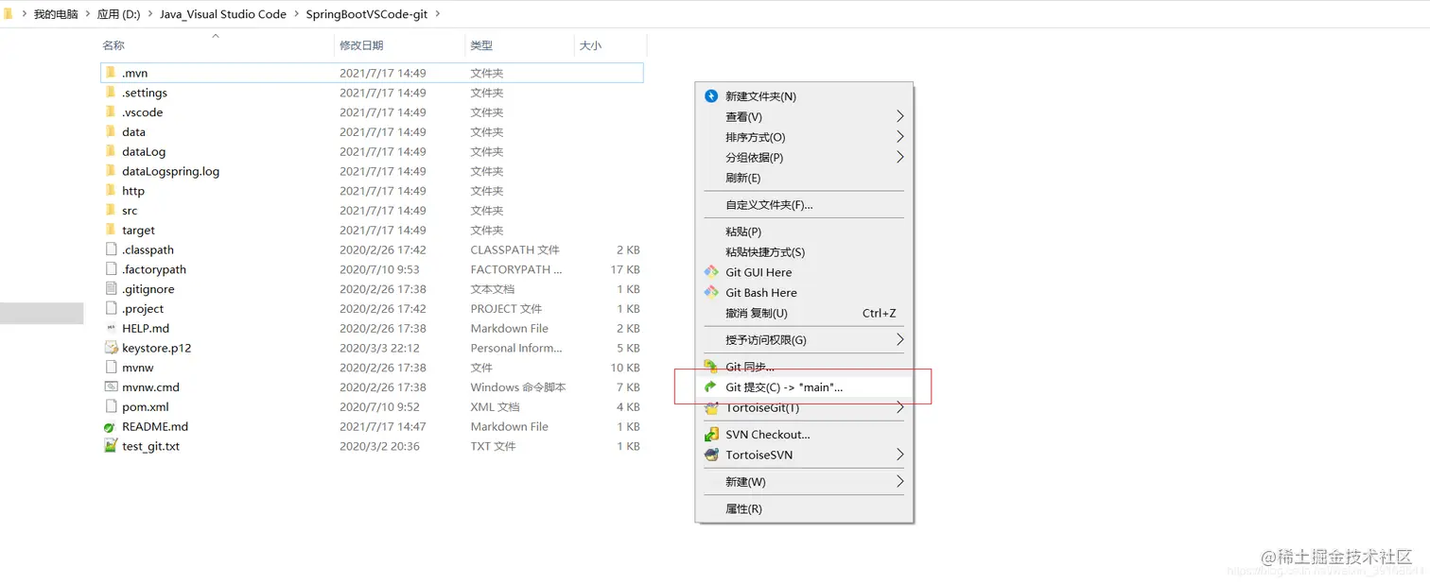Commit to "main" via Git 提交
The width and height of the screenshot is (1430, 584).
tap(776, 386)
